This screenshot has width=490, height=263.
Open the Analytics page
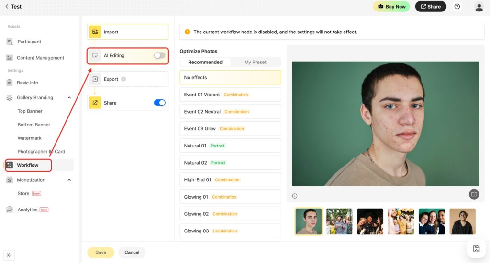[x=27, y=210]
